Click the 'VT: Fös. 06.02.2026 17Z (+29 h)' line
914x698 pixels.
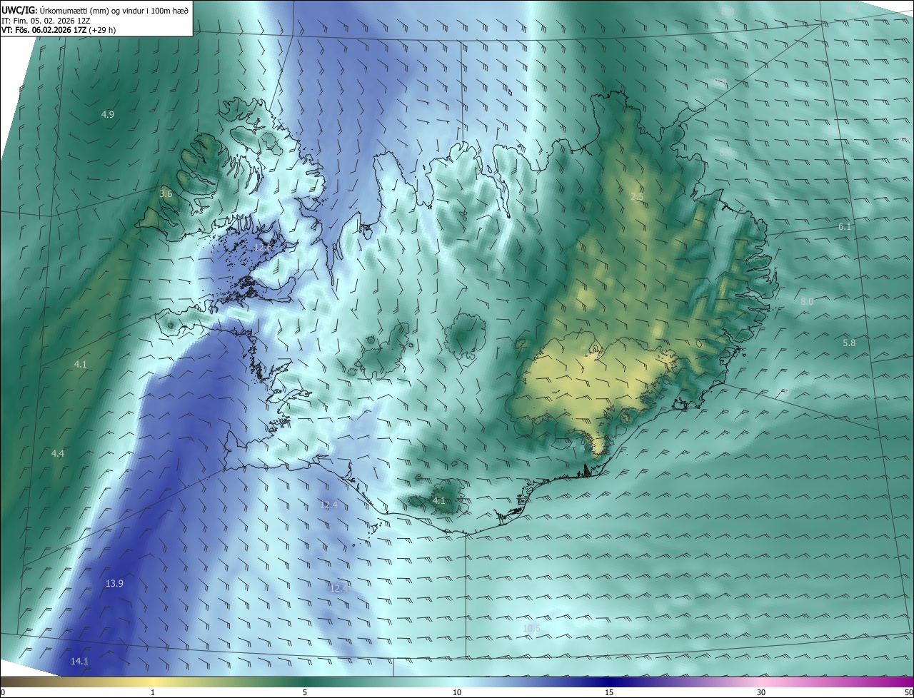coord(59,30)
